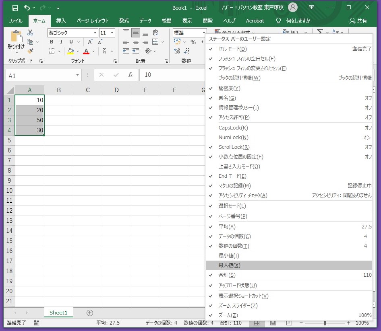381x331 pixels.
Task: Click the Merge and Center icon
Action: tap(155, 42)
